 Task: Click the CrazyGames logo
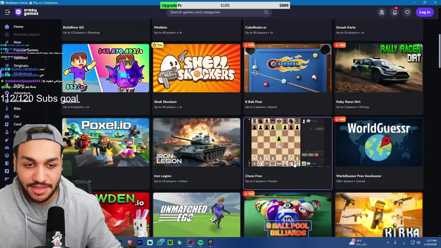(27, 12)
